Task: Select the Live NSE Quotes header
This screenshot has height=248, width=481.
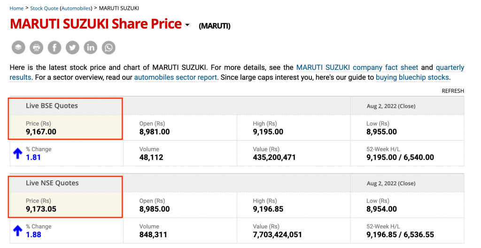Action: coord(52,183)
